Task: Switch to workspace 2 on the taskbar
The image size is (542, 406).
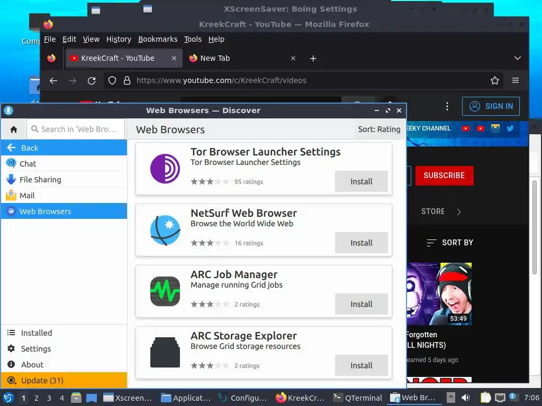Action: point(37,398)
